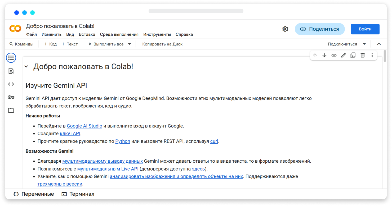Add a text cell with '+ Текст'
Screen dimensions: 392x206
coord(70,44)
